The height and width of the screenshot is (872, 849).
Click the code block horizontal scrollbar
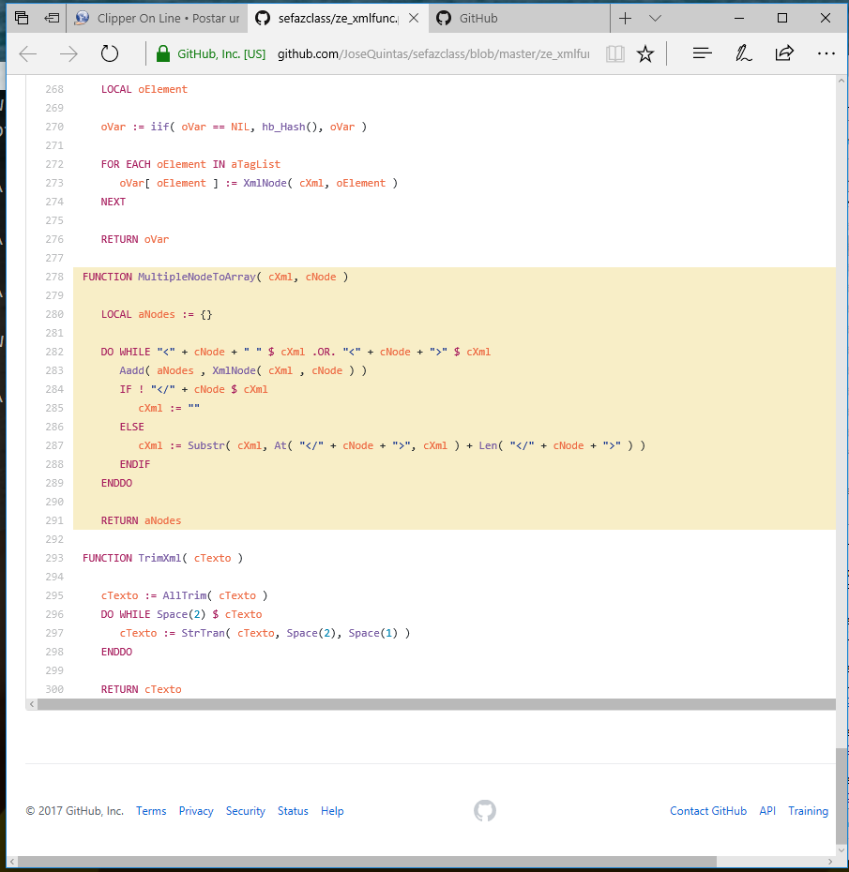[432, 704]
